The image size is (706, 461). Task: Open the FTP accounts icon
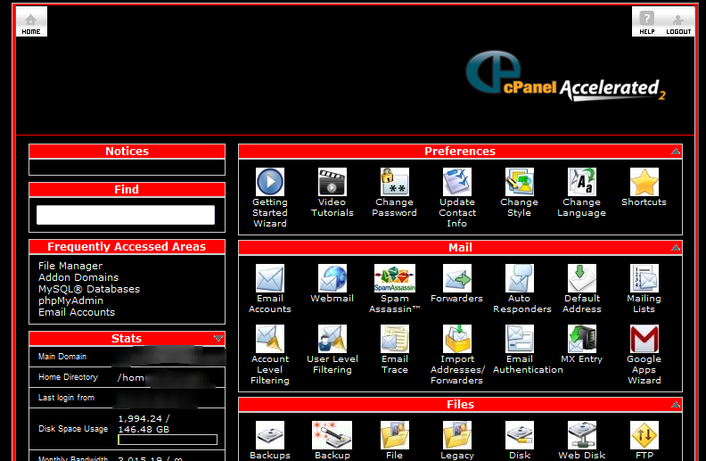(x=644, y=435)
